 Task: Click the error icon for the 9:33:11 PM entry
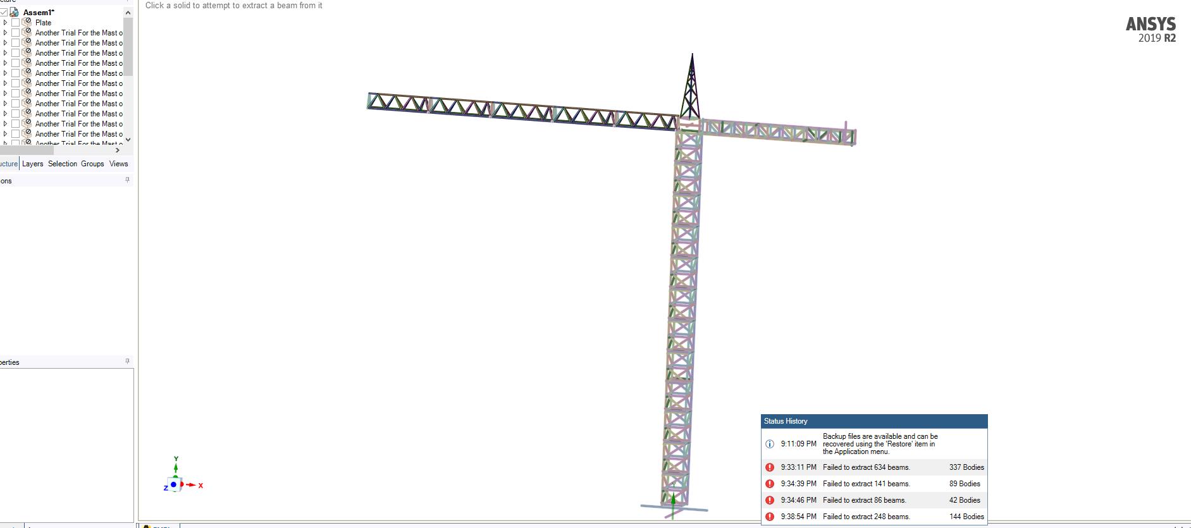[770, 467]
